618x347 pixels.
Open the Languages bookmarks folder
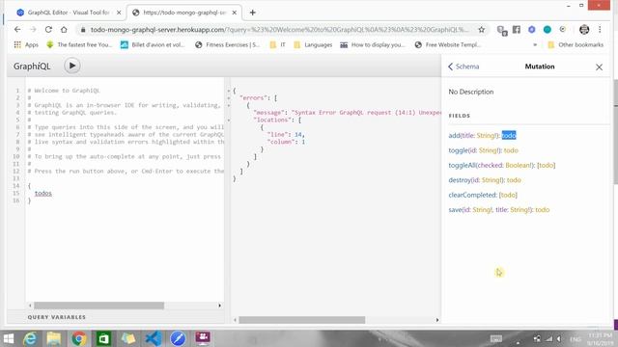[x=313, y=45]
